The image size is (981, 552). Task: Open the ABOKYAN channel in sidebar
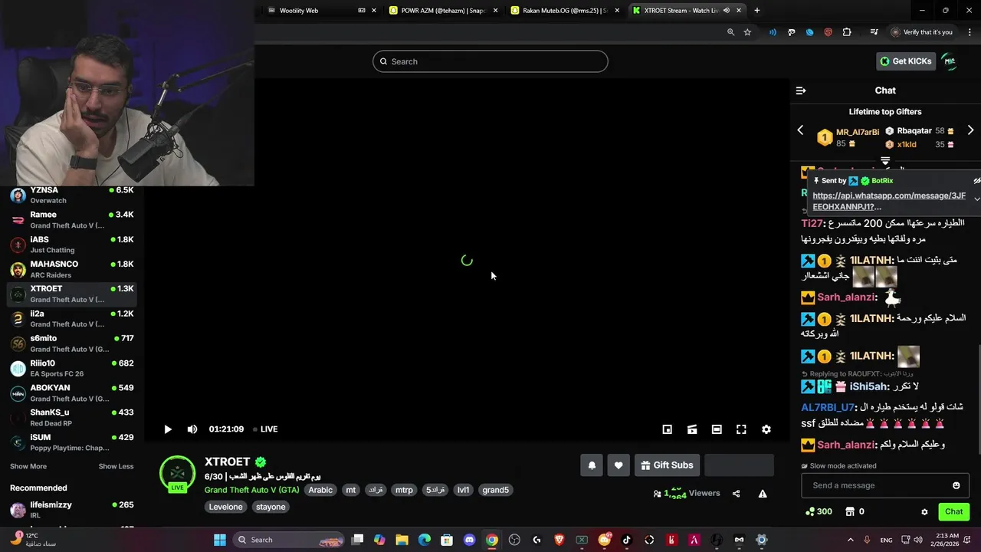coord(71,393)
